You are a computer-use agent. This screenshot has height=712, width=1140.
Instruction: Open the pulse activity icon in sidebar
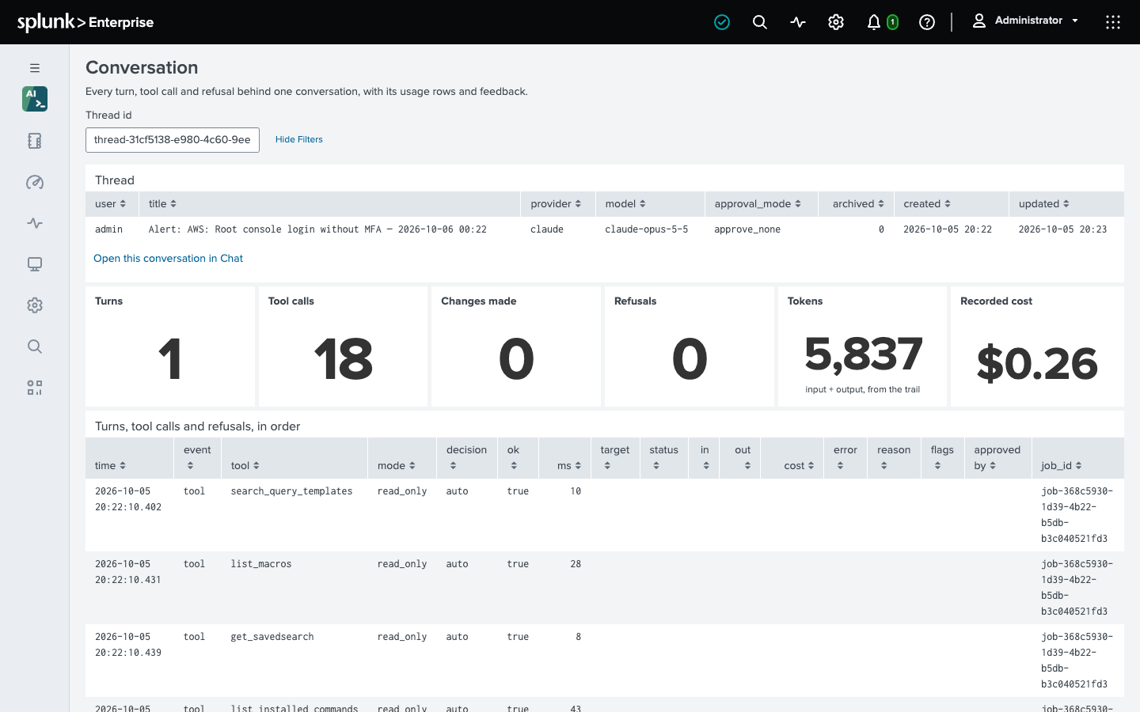coord(35,223)
